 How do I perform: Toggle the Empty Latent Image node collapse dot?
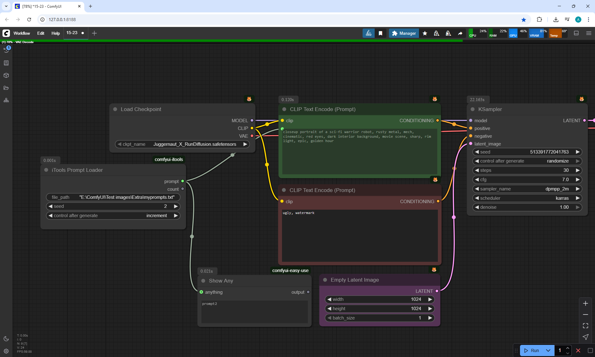coord(325,280)
